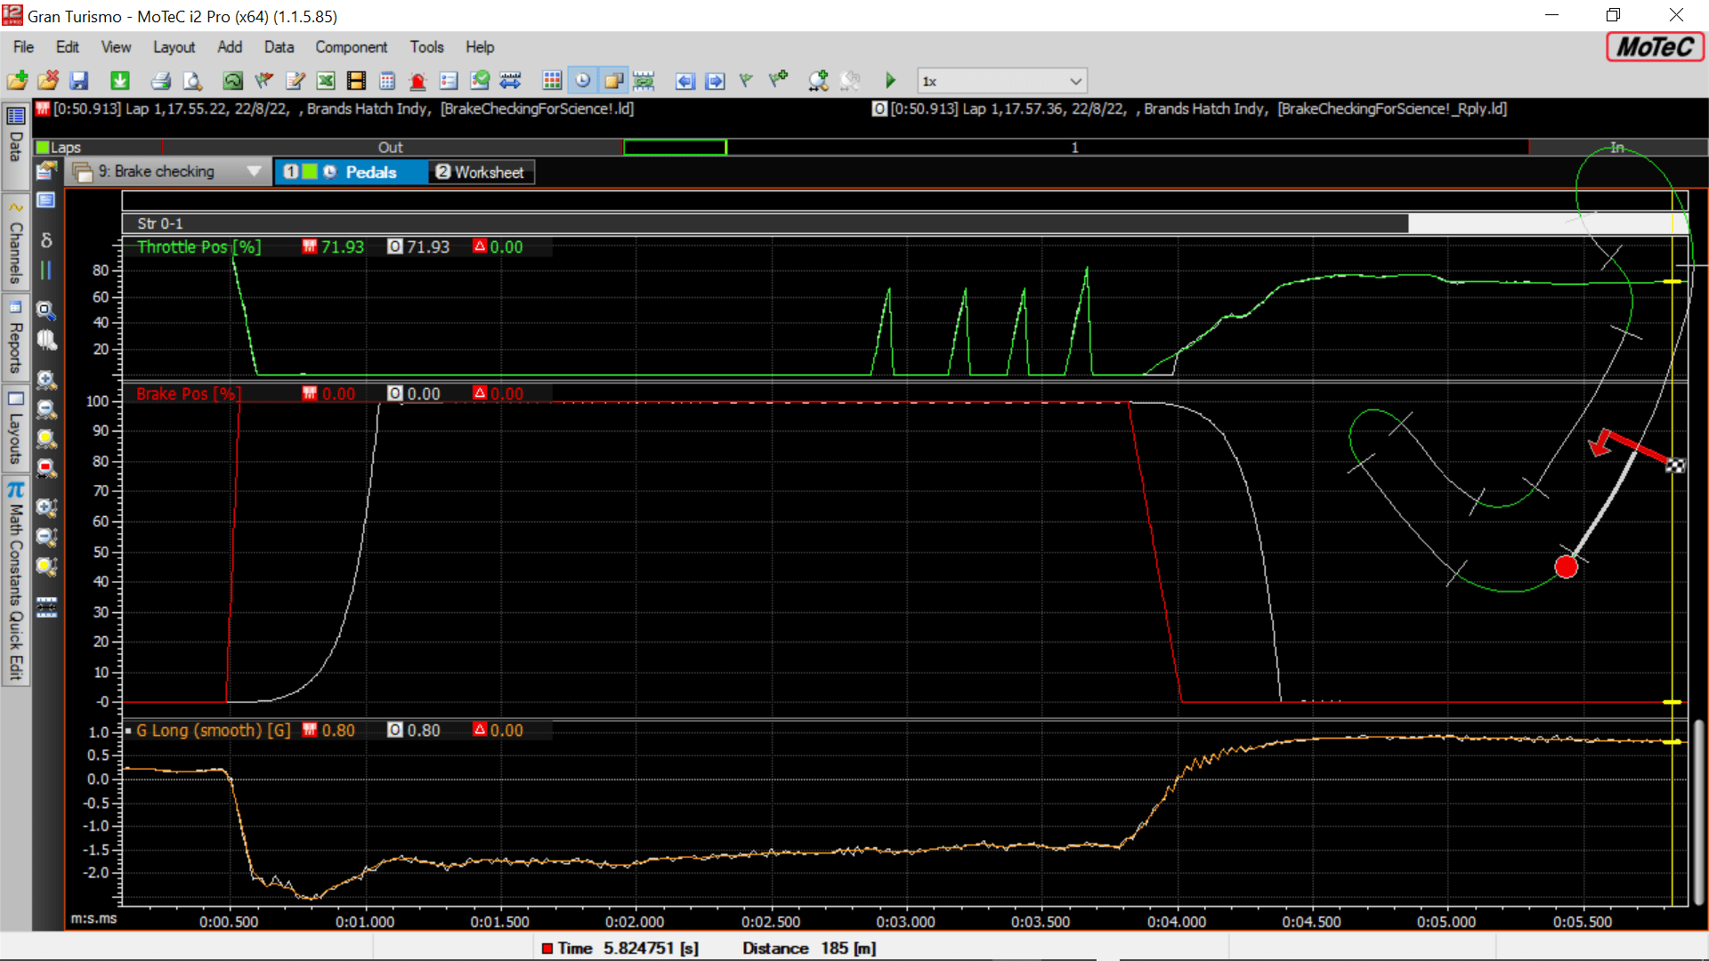Image resolution: width=1709 pixels, height=961 pixels.
Task: Open the Math Constants Quick Edit tab
Action: 15,581
